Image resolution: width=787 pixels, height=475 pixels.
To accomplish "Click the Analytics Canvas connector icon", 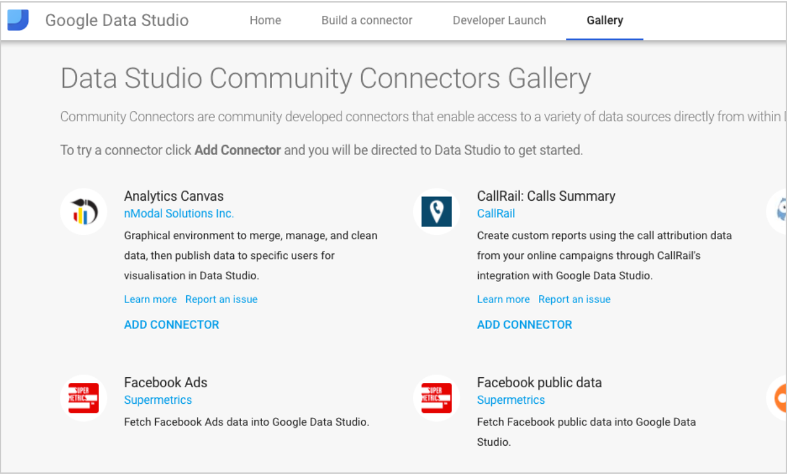I will 84,211.
